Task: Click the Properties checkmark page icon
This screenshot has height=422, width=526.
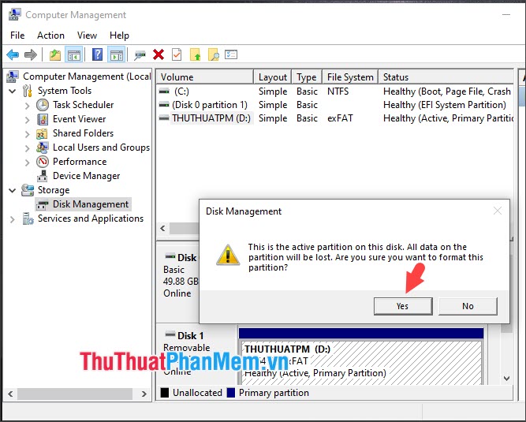Action: [177, 54]
